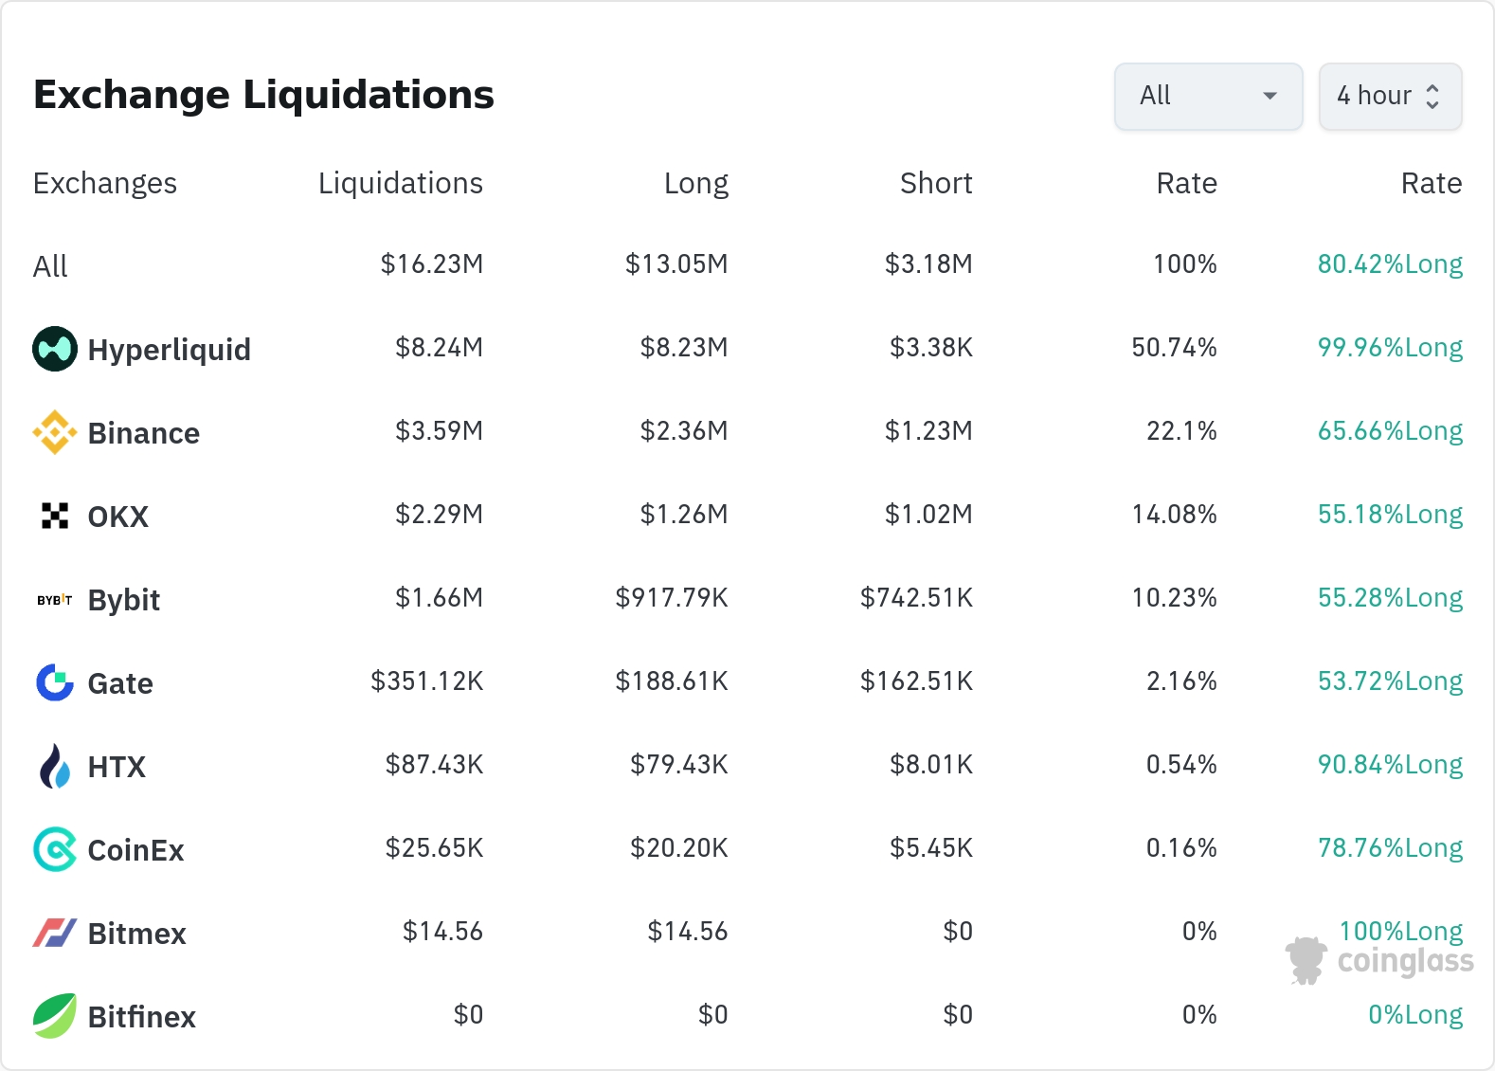Click the OKX checkered logo icon
The height and width of the screenshot is (1071, 1495).
pos(55,516)
